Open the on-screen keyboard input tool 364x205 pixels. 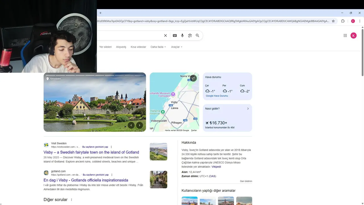(x=175, y=36)
